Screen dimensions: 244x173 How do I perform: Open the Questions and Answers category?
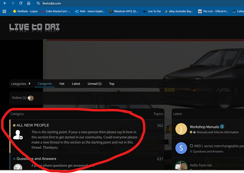36,159
